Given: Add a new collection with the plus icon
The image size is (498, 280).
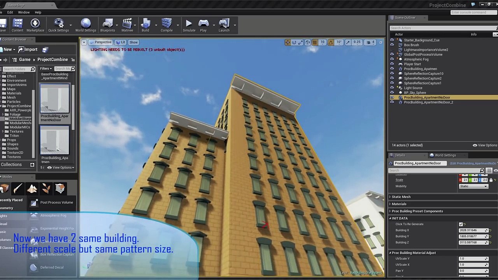Looking at the screenshot, I should 32,165.
